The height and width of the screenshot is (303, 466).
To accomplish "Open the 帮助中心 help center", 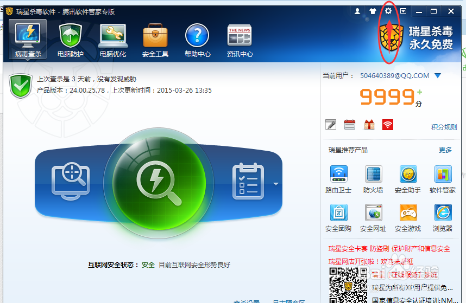I will pos(197,40).
